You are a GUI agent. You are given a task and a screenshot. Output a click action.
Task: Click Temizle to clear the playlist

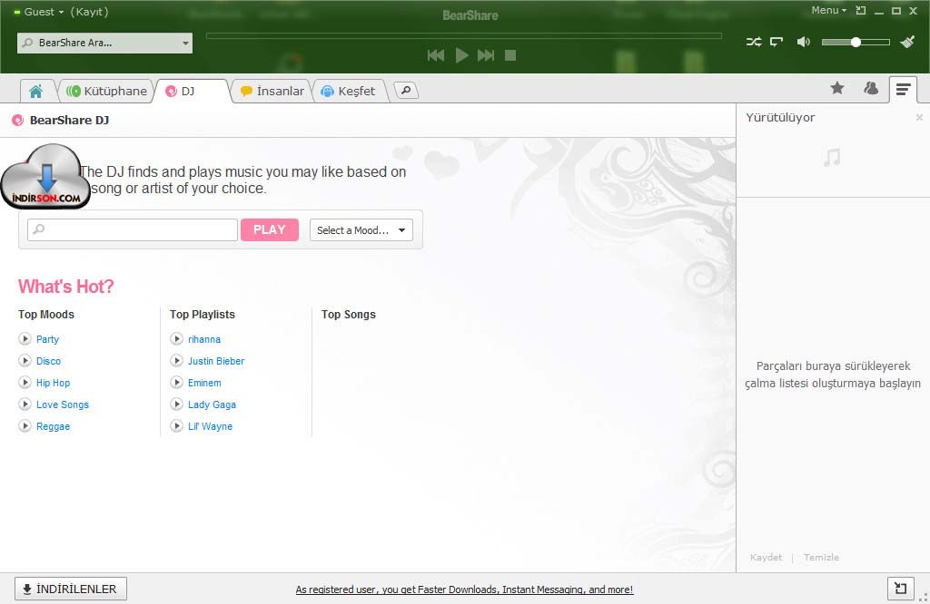pos(821,557)
